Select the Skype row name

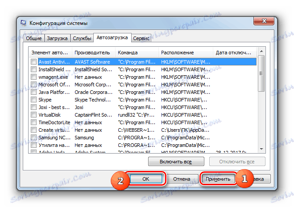(x=45, y=100)
